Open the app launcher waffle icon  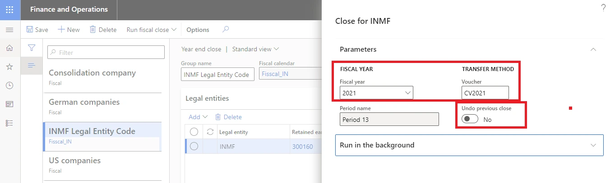9,9
